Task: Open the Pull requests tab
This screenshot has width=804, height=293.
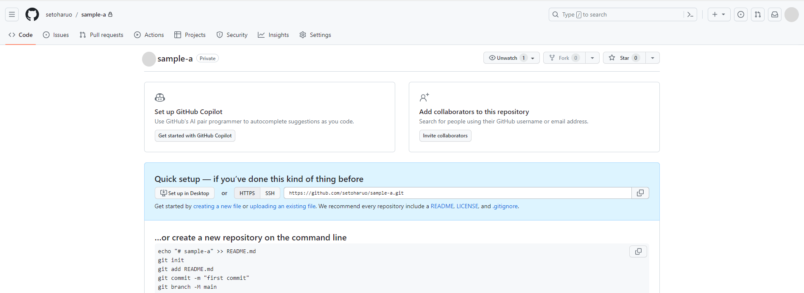Action: coord(101,35)
